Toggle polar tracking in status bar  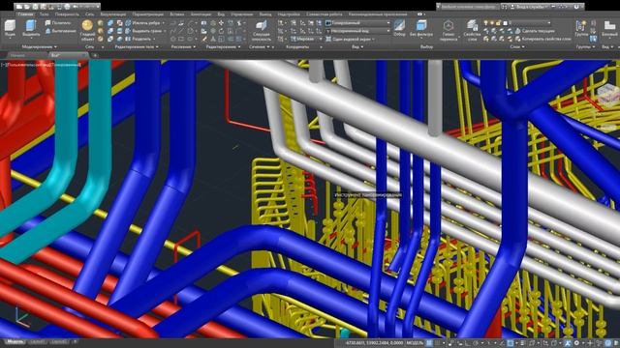476,343
